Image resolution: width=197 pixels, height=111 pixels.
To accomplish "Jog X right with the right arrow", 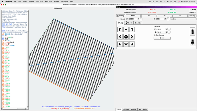I will [132, 37].
